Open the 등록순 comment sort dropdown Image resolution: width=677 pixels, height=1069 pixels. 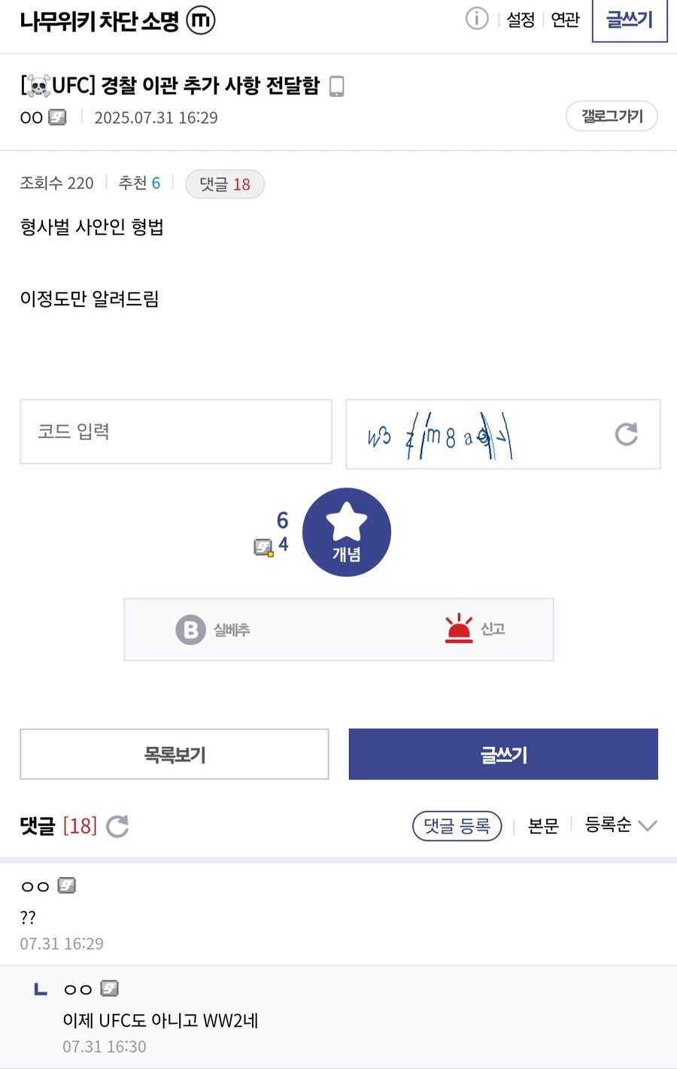pos(622,825)
